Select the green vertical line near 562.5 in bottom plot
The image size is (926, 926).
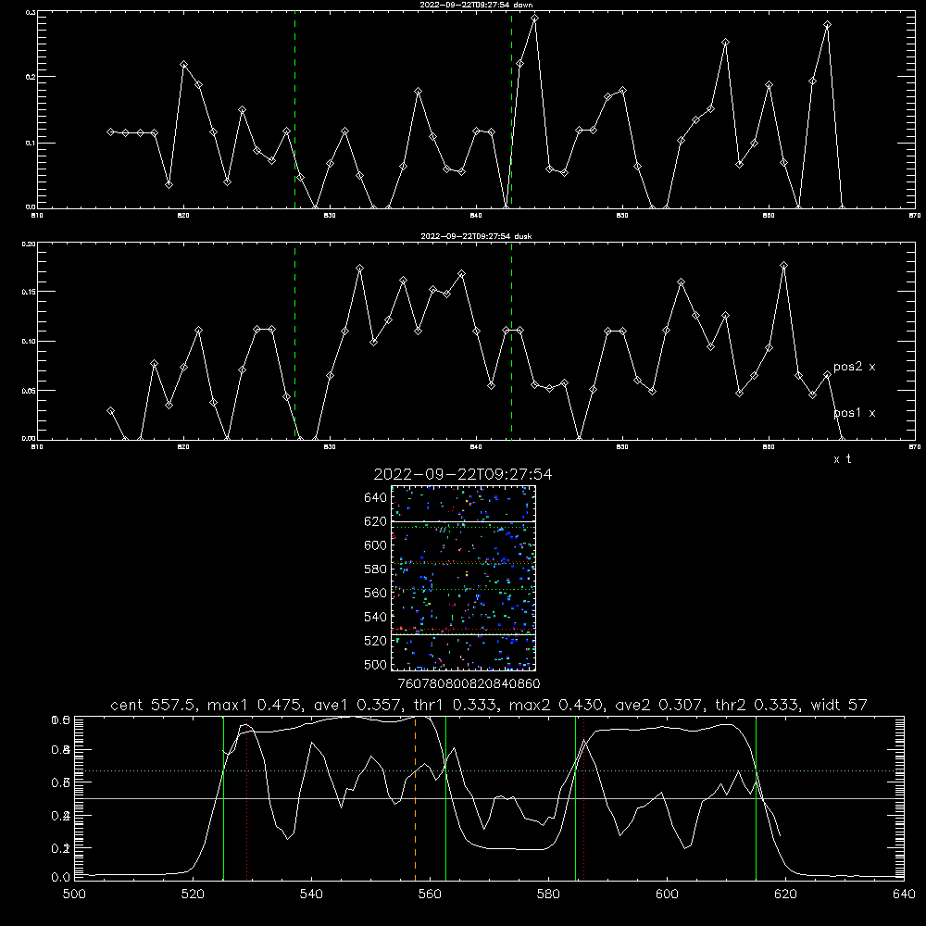coord(445,798)
